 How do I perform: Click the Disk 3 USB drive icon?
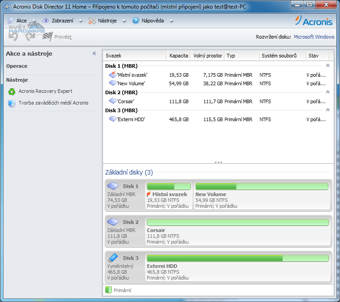[113, 258]
